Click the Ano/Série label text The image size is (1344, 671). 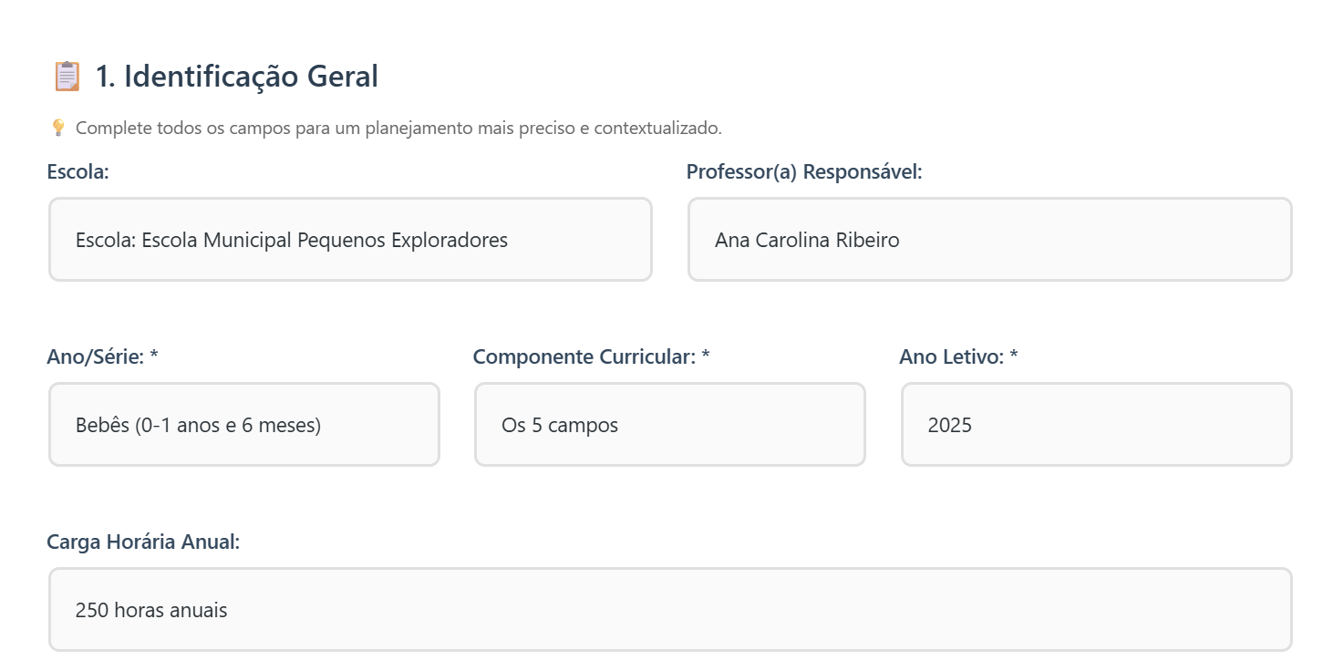[95, 356]
